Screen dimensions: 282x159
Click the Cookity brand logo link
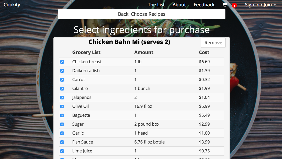[12, 5]
